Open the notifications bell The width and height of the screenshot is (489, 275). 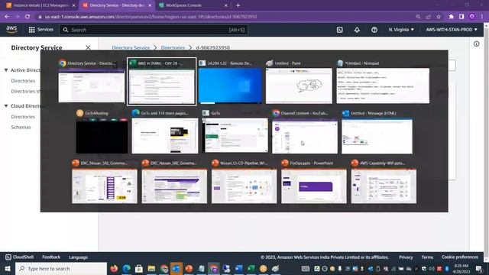click(x=357, y=30)
